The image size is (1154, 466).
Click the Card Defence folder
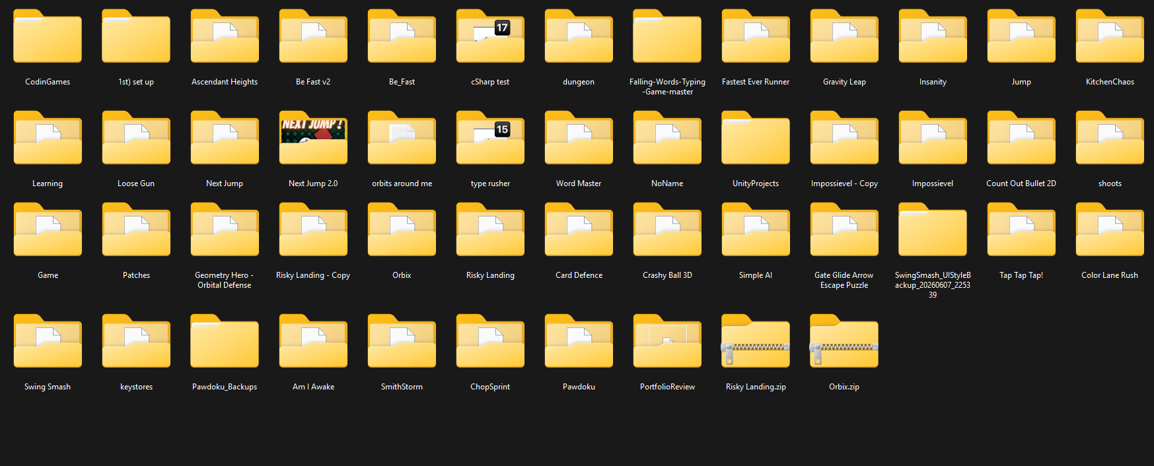pyautogui.click(x=579, y=230)
